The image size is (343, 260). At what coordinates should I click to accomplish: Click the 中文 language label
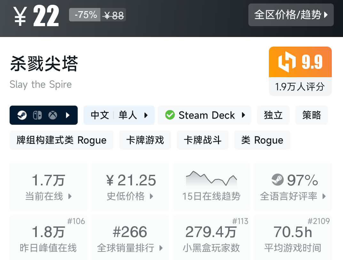(100, 115)
